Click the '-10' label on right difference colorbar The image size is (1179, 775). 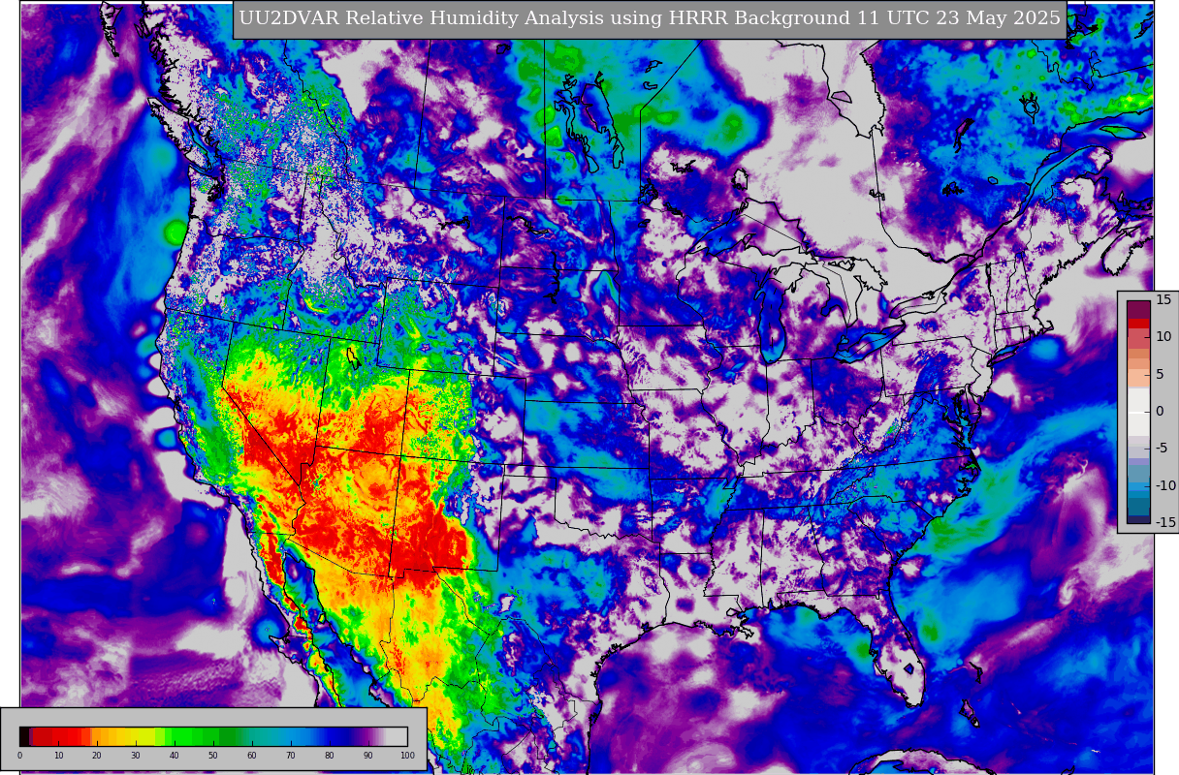(x=1165, y=485)
